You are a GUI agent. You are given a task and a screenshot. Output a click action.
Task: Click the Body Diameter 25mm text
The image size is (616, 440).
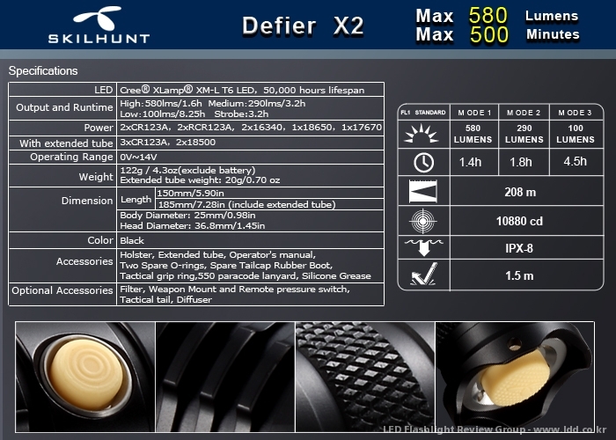coord(187,216)
